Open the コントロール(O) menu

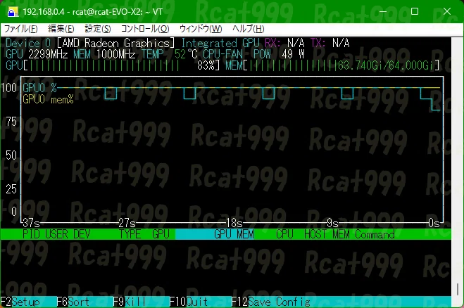pos(145,29)
